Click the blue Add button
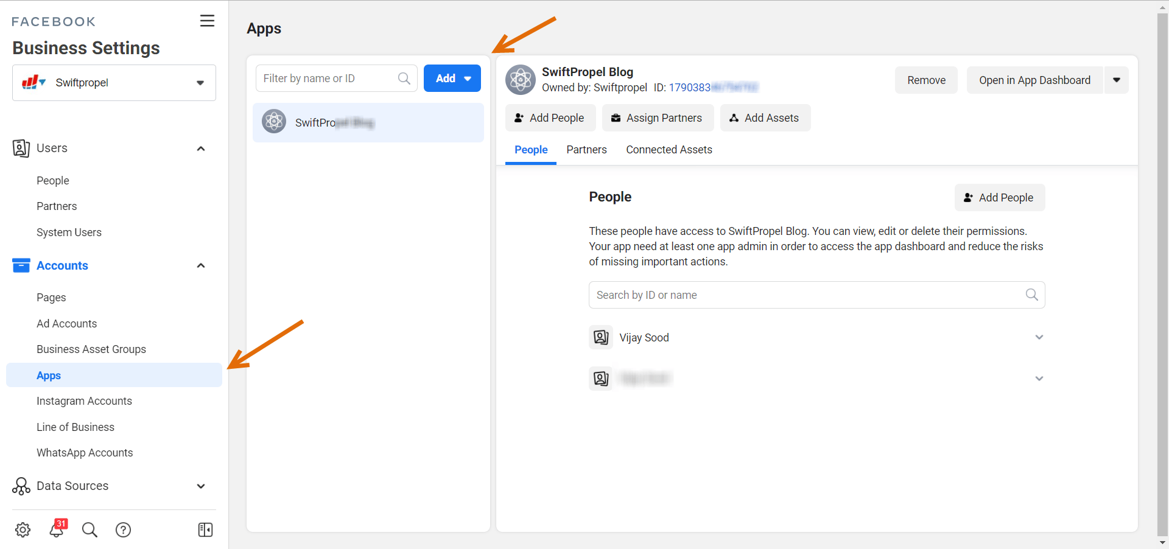 452,79
